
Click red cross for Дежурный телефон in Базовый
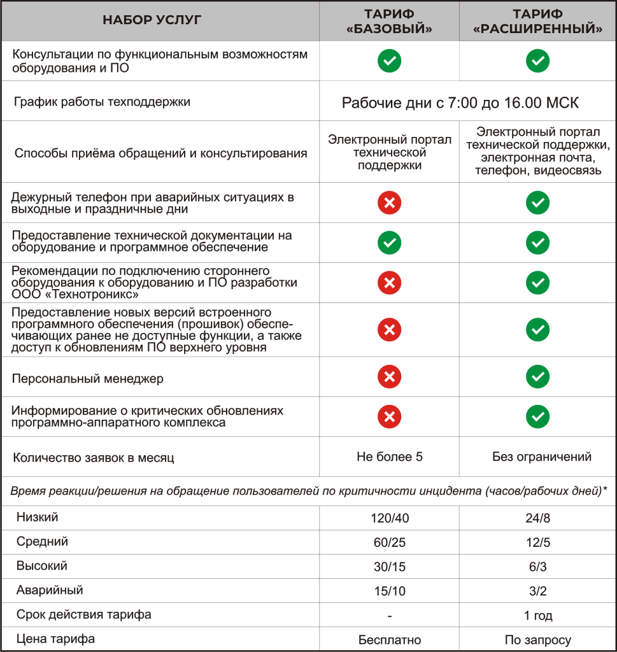[389, 202]
